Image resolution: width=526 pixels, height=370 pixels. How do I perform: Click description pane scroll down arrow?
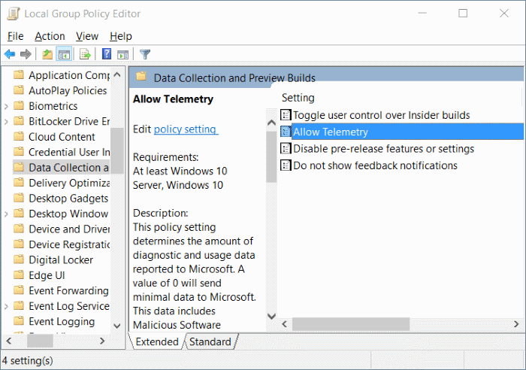pyautogui.click(x=271, y=316)
